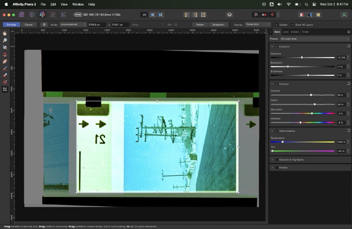The height and width of the screenshot is (229, 352).
Task: Choose mirror view mode
Action: [x=161, y=15]
